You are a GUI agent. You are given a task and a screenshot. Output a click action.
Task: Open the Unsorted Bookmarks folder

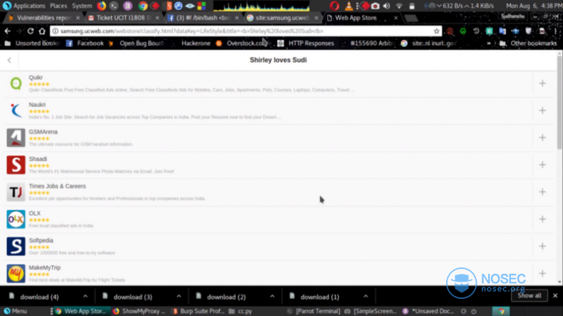pos(31,44)
